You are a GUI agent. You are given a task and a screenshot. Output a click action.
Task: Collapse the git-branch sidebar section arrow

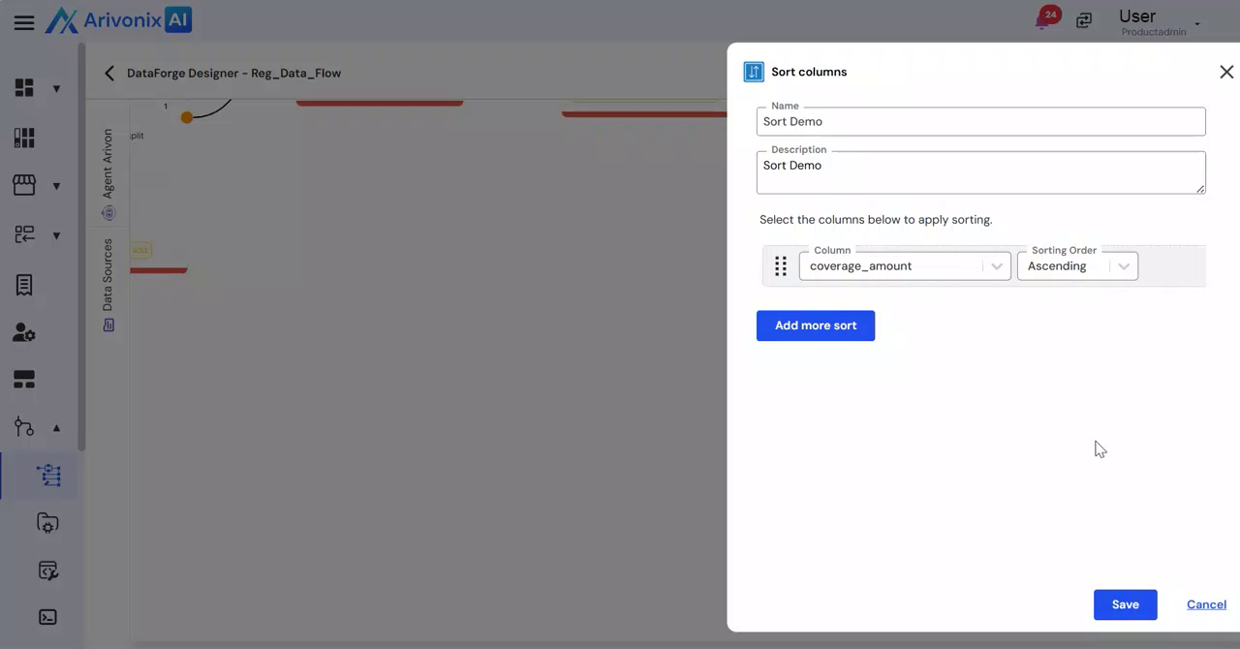tap(56, 428)
